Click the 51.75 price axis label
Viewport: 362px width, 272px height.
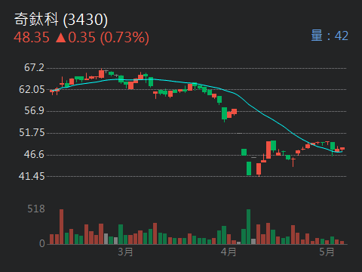click(32, 132)
